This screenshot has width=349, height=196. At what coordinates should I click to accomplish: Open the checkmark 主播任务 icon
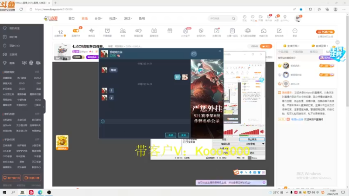tap(216, 30)
